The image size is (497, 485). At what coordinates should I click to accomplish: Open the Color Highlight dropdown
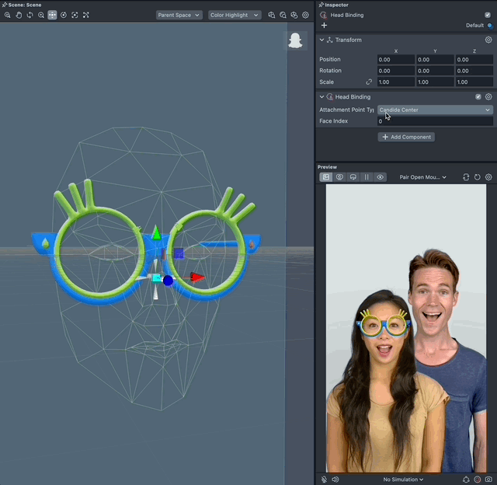point(234,15)
